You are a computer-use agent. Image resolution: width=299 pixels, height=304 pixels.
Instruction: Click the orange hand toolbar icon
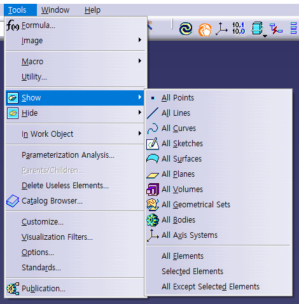pyautogui.click(x=205, y=30)
